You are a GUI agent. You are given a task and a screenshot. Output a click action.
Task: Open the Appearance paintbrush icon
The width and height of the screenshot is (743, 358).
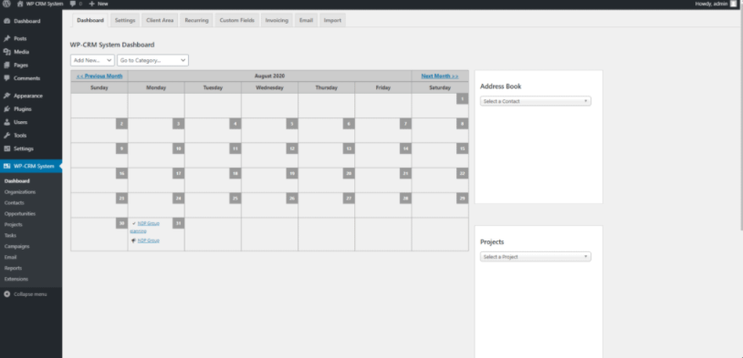coord(6,96)
